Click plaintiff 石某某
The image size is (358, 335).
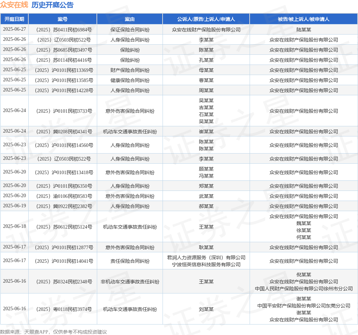(206, 114)
